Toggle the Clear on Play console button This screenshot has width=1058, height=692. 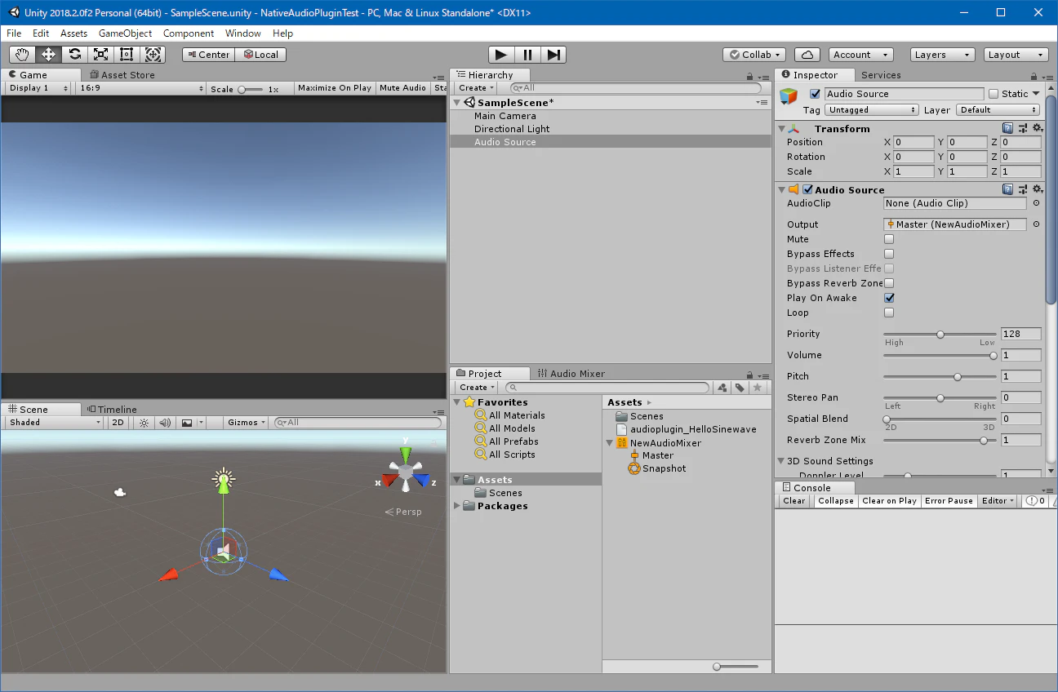tap(889, 501)
